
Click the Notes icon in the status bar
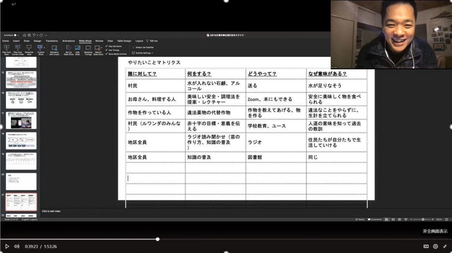click(360, 219)
